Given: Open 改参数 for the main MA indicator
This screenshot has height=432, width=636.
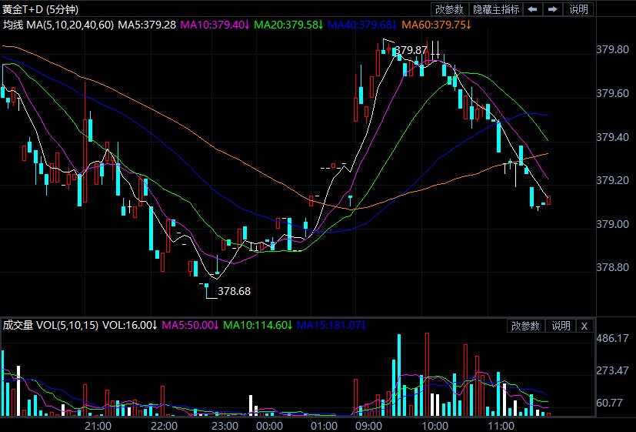Looking at the screenshot, I should pyautogui.click(x=449, y=9).
